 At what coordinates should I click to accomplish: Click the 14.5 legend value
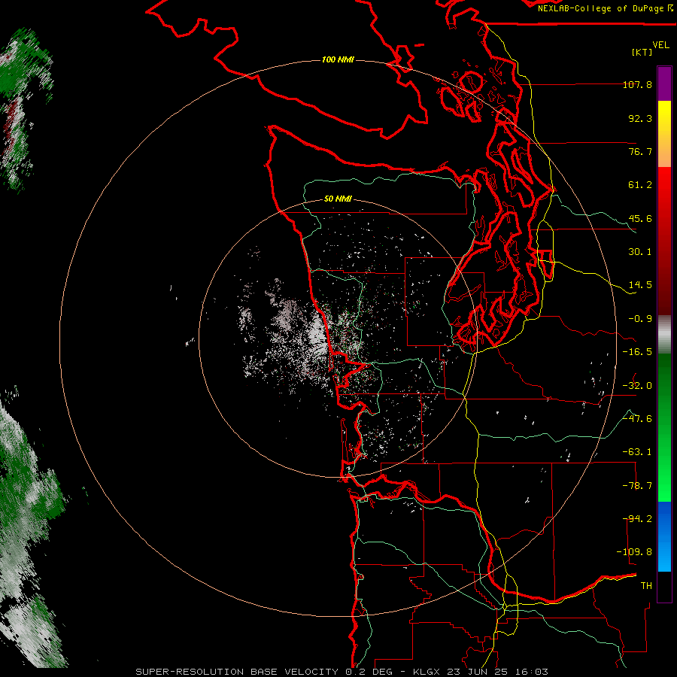tap(640, 285)
